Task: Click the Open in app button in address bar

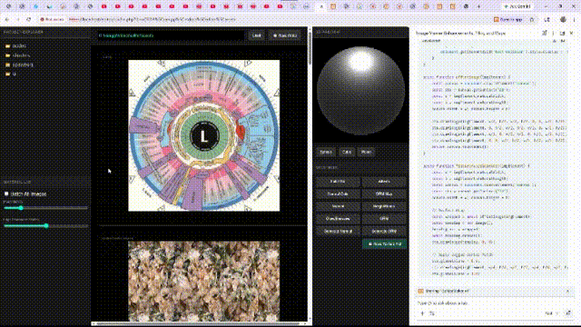Action: pos(508,19)
